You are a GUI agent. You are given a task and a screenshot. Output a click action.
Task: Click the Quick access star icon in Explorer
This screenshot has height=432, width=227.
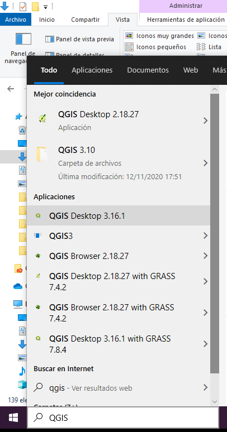18,117
